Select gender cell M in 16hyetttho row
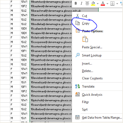 (15, 60)
